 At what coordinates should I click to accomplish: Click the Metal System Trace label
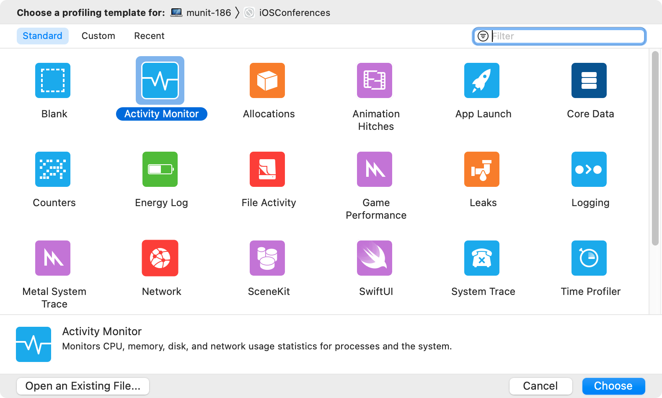[x=54, y=298]
